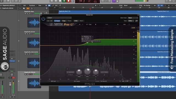Open the Functions menu in tracks area
The height and width of the screenshot is (99, 176).
[x=32, y=5]
